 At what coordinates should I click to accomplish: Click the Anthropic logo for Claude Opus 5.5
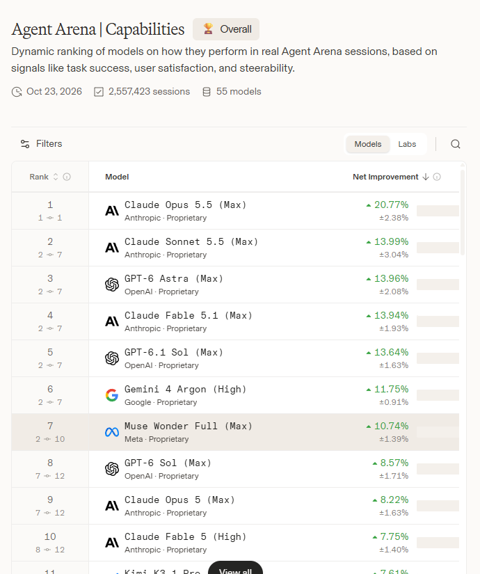click(x=112, y=211)
